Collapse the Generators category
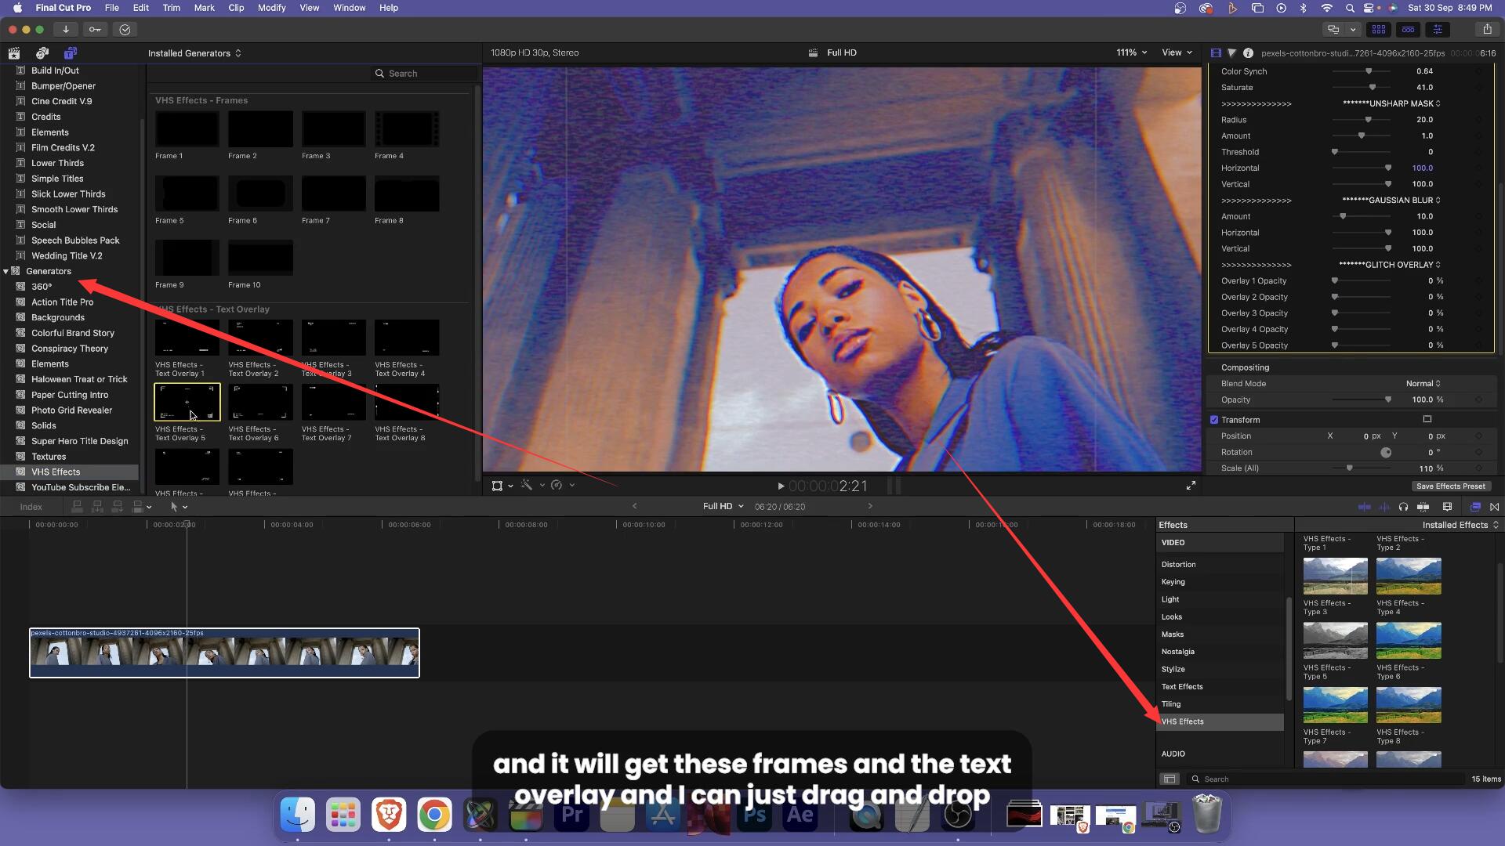Screen dimensions: 1505x846 point(5,272)
